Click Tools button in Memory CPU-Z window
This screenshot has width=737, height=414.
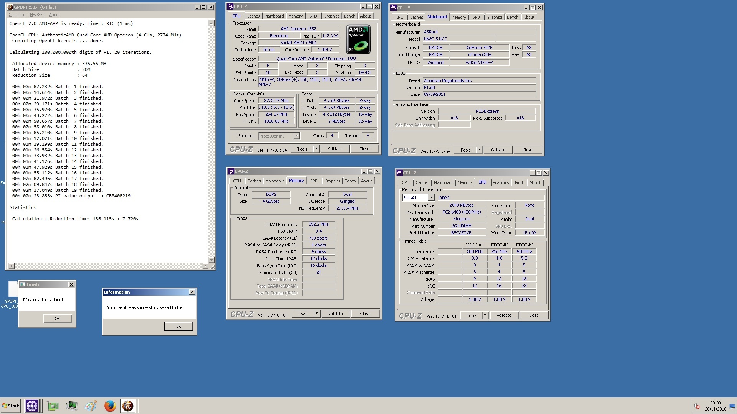[303, 314]
